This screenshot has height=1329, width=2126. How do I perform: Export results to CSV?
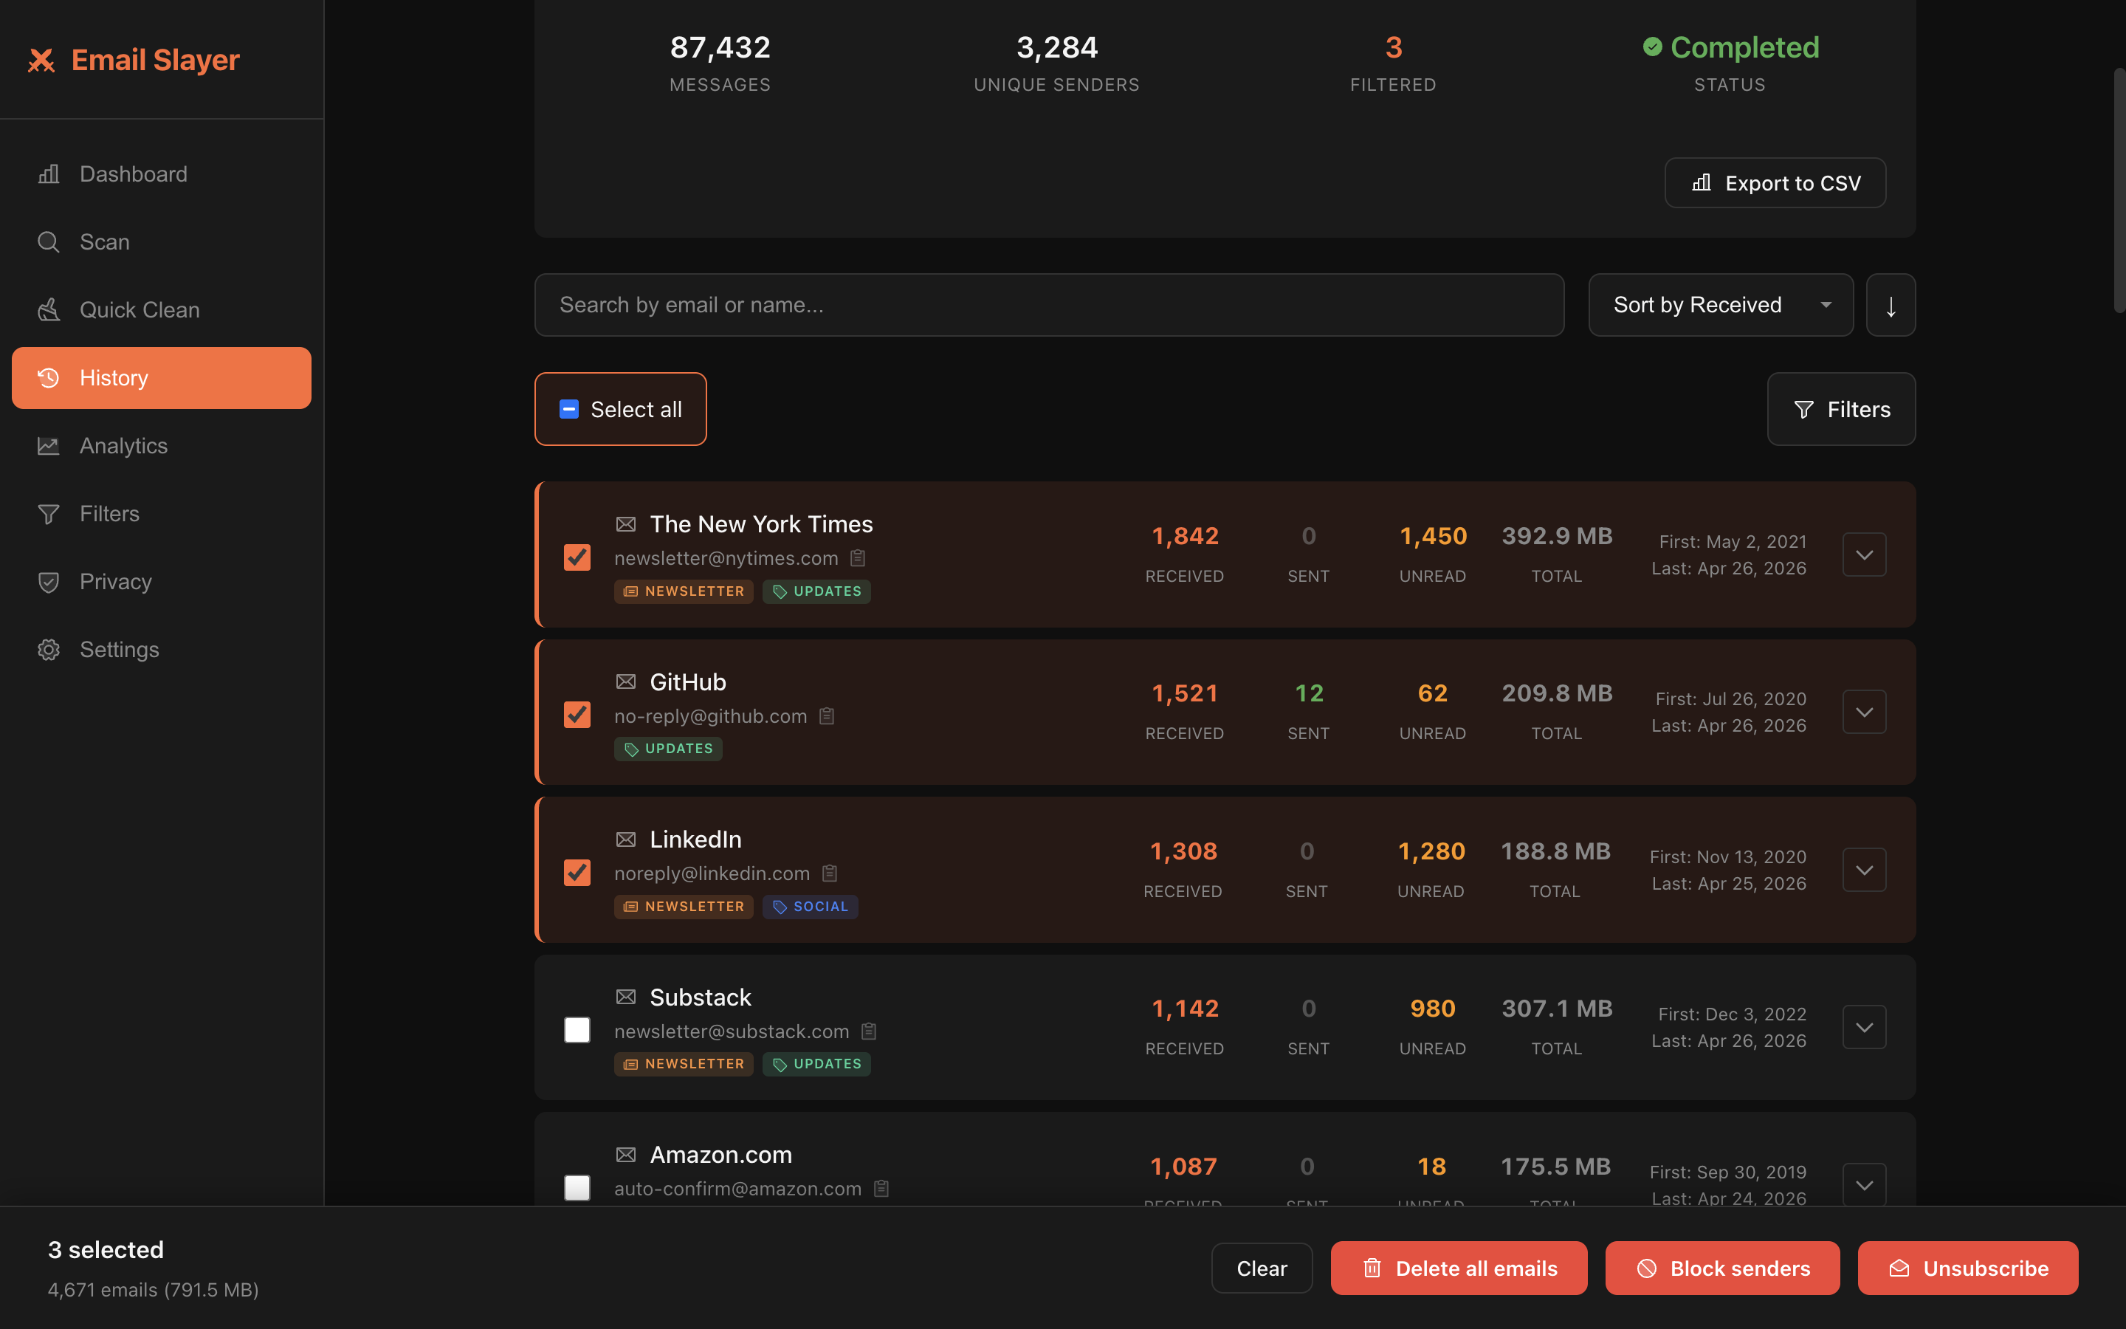pyautogui.click(x=1775, y=183)
